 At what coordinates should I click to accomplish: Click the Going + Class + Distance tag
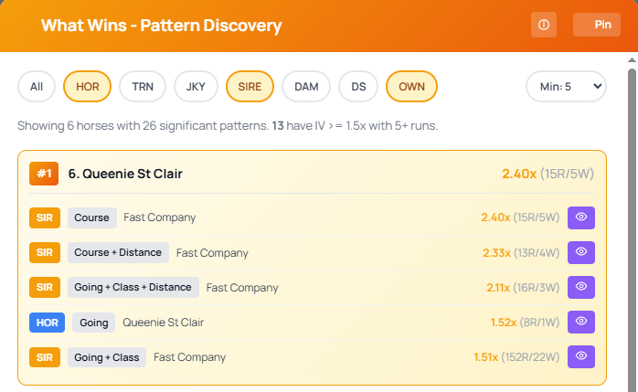pos(133,287)
